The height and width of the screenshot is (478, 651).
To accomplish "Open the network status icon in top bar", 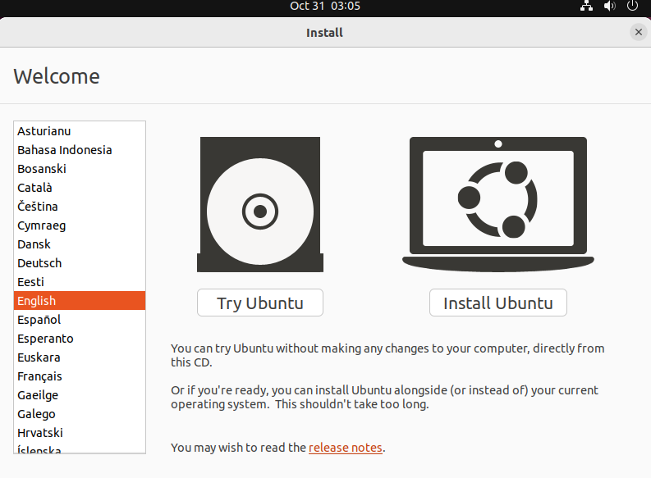I will click(x=586, y=7).
